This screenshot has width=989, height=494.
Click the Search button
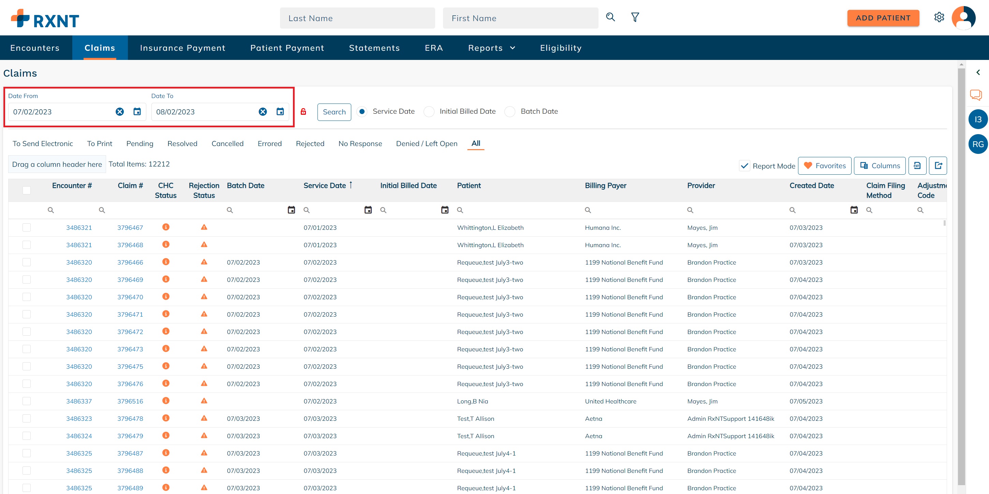[x=334, y=112]
